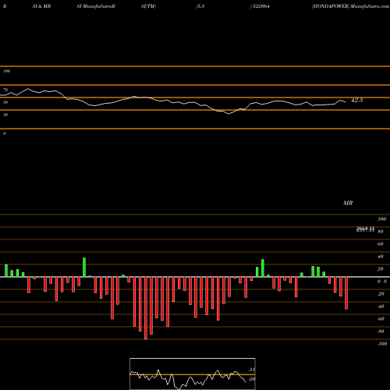Click the SI & MR header text
Screen dimensions: 390x390
[x=41, y=6]
